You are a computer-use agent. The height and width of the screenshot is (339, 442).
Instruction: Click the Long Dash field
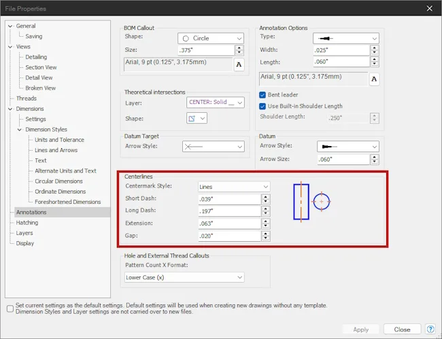[x=230, y=211]
